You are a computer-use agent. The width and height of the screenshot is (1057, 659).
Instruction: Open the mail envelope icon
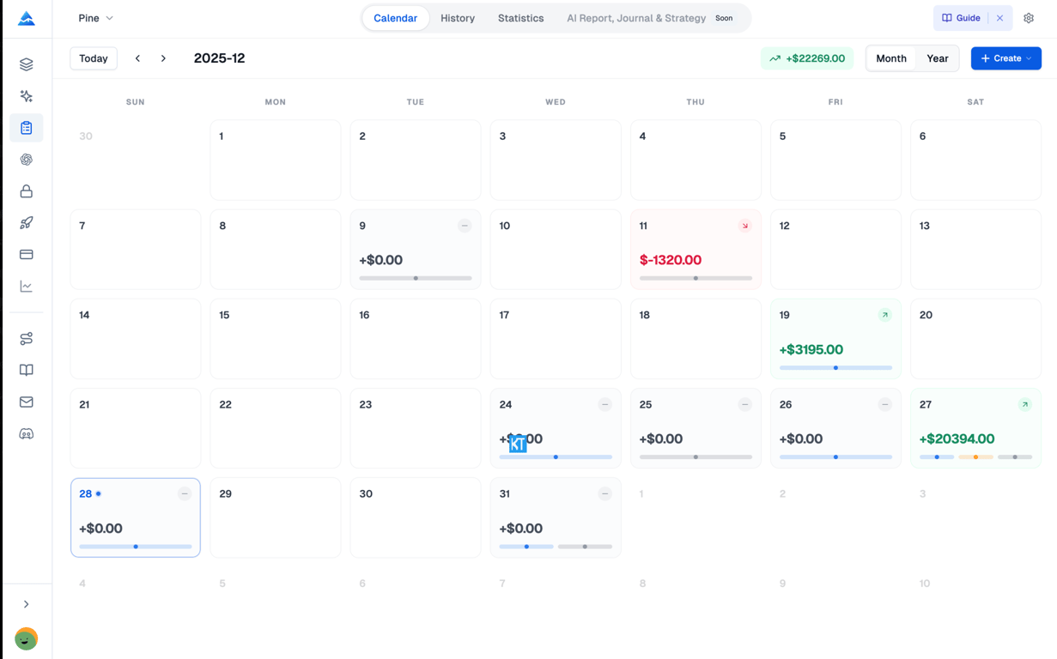click(27, 402)
